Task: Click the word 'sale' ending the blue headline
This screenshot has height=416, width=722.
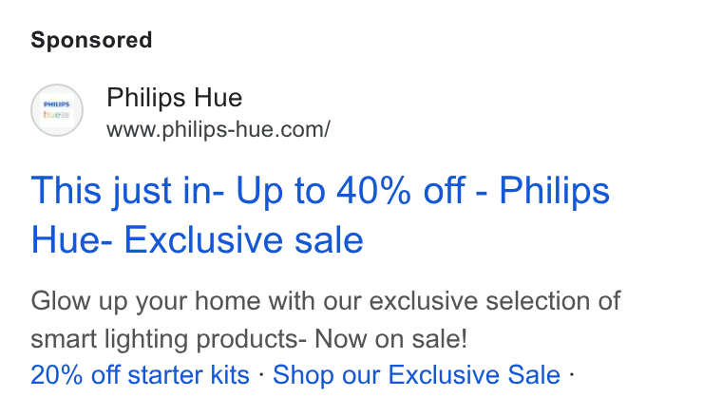Action: coord(329,239)
